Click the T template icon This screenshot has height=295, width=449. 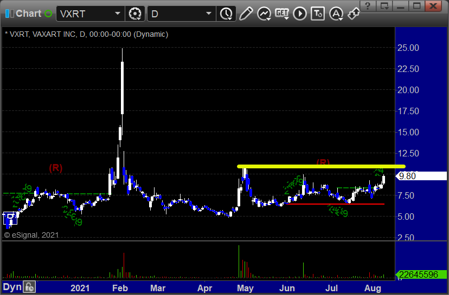[318, 14]
